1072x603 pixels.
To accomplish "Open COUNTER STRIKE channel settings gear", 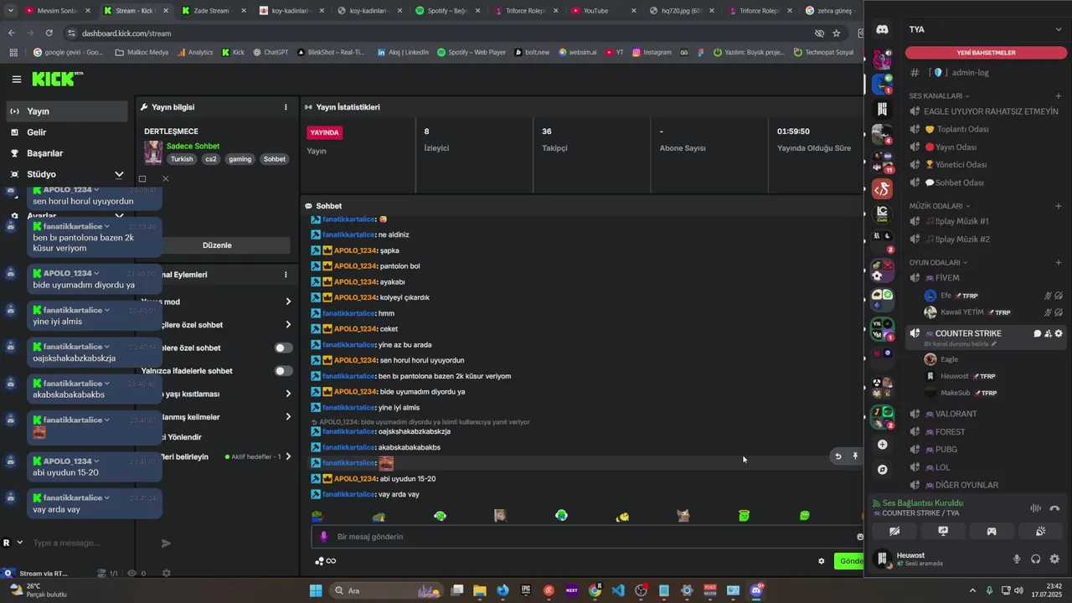I will pos(1059,333).
